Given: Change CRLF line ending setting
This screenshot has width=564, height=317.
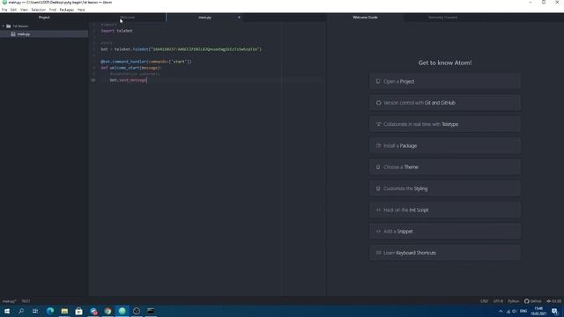Looking at the screenshot, I should pos(484,301).
